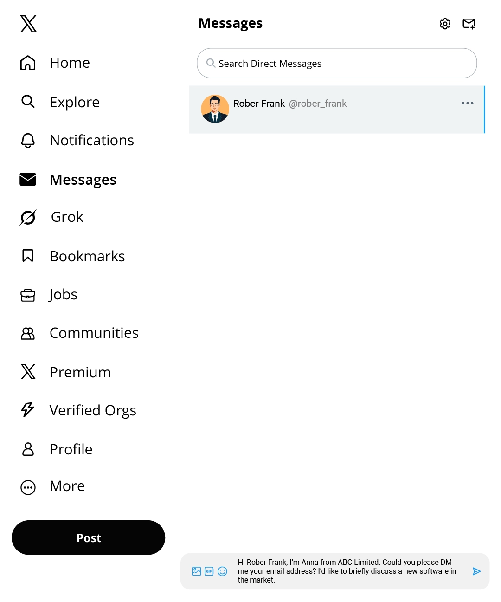Click the message text box with draft
501x602 pixels.
[x=348, y=571]
